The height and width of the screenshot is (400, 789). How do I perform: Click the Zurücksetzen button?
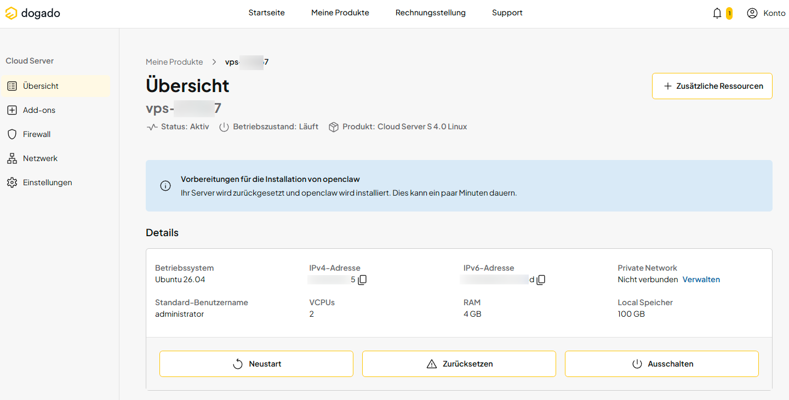click(x=459, y=364)
